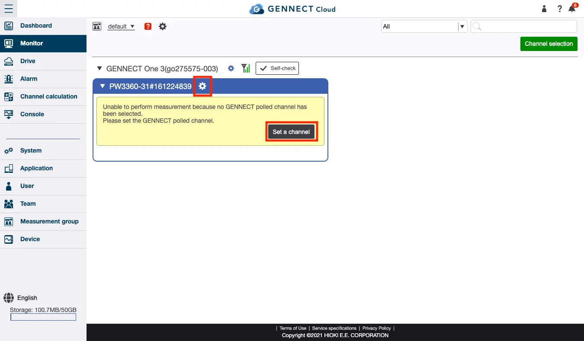This screenshot has height=341, width=584.
Task: Open the notifications bell icon
Action: [573, 8]
